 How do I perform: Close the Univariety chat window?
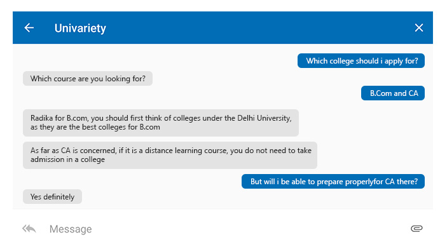pyautogui.click(x=418, y=28)
